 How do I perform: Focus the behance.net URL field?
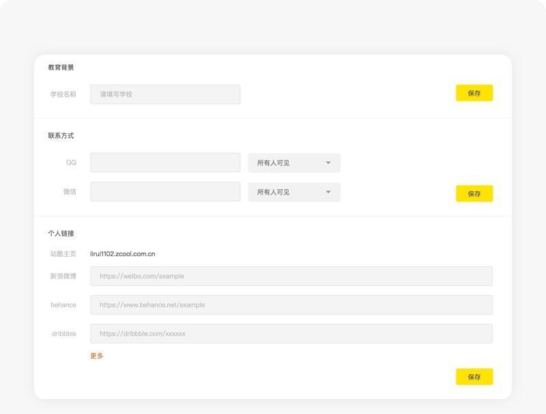291,305
